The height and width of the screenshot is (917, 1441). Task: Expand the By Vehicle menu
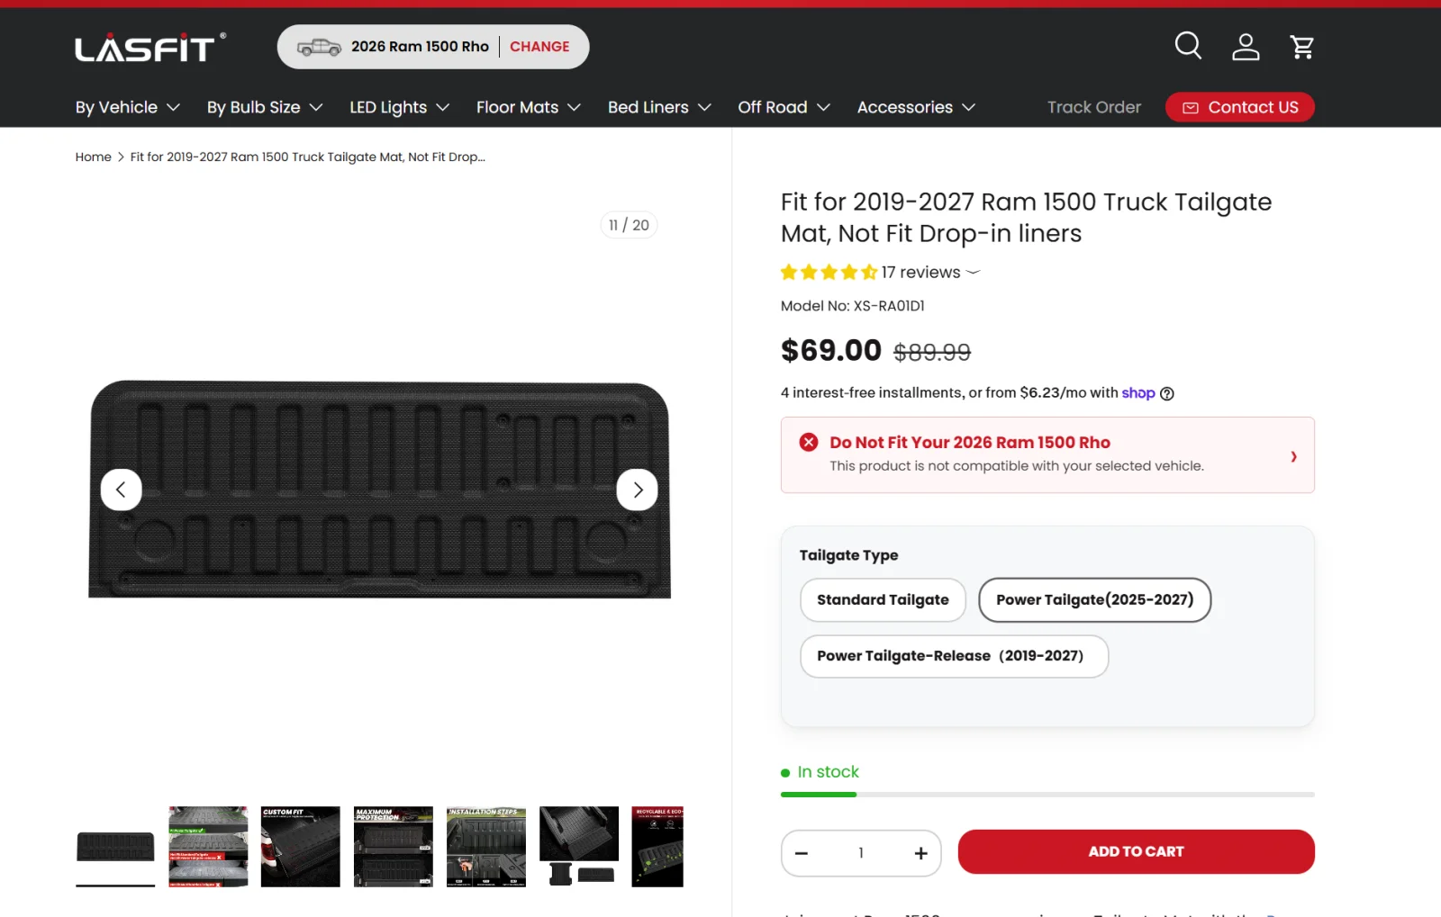[128, 107]
